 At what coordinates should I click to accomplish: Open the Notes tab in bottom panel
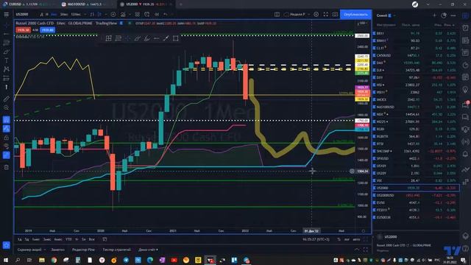[x=57, y=250]
